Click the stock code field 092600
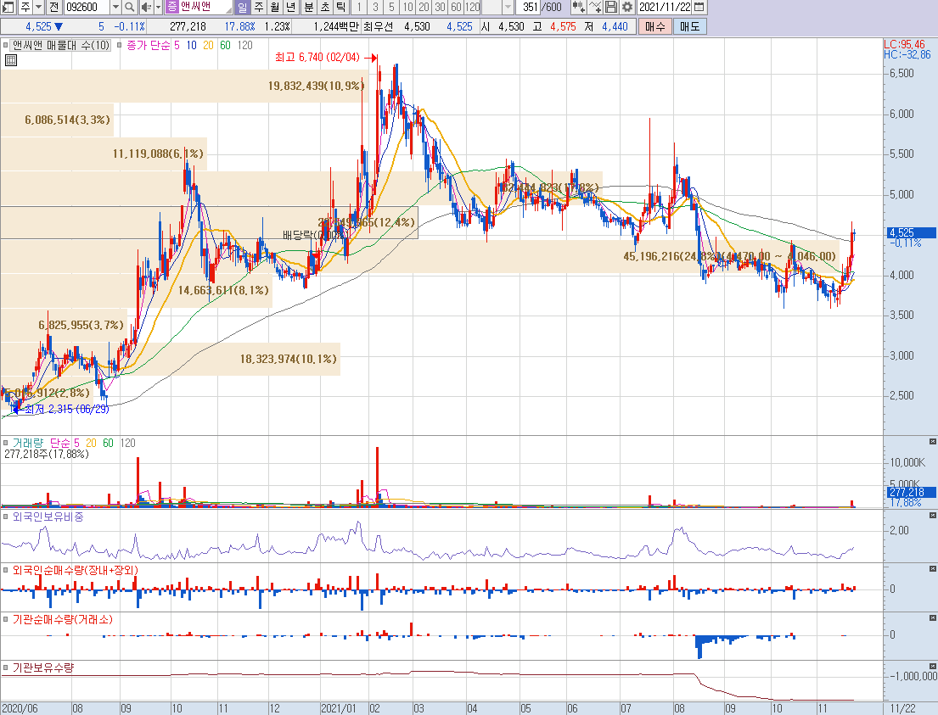 pyautogui.click(x=87, y=7)
